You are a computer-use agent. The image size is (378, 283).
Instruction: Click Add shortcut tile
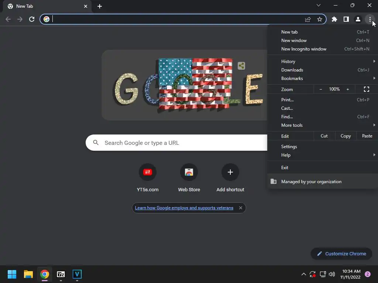230,178
